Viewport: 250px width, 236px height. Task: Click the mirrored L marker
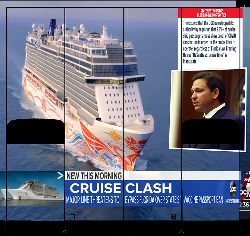pos(73,217)
